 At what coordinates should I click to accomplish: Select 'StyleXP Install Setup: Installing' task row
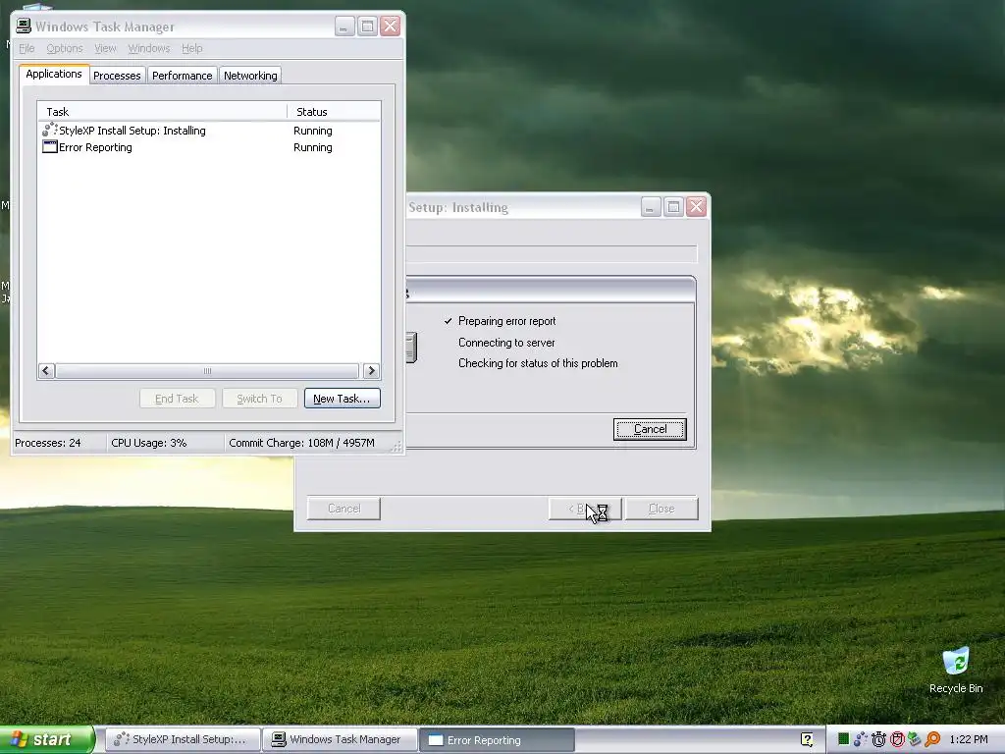(x=208, y=131)
